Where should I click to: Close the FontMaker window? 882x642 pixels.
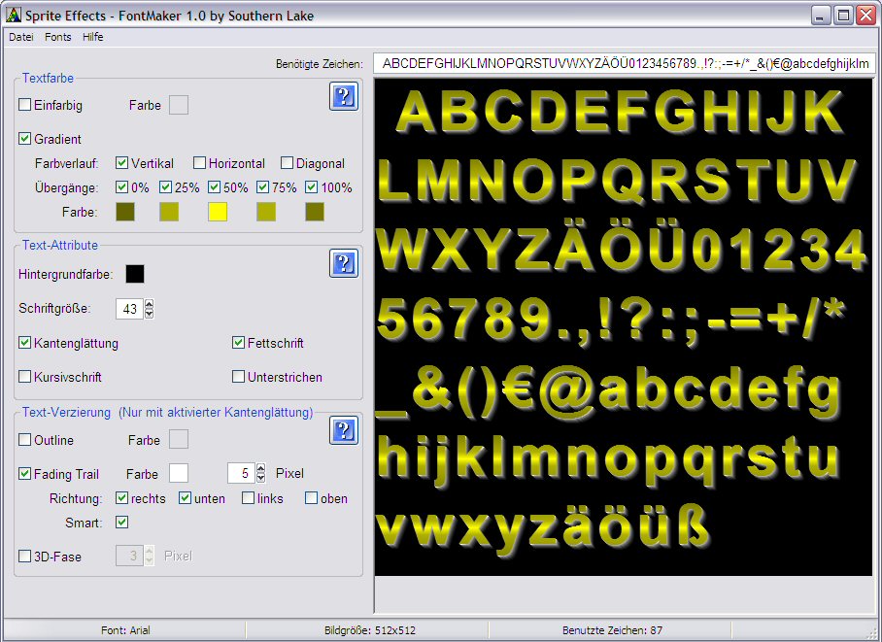[x=865, y=16]
